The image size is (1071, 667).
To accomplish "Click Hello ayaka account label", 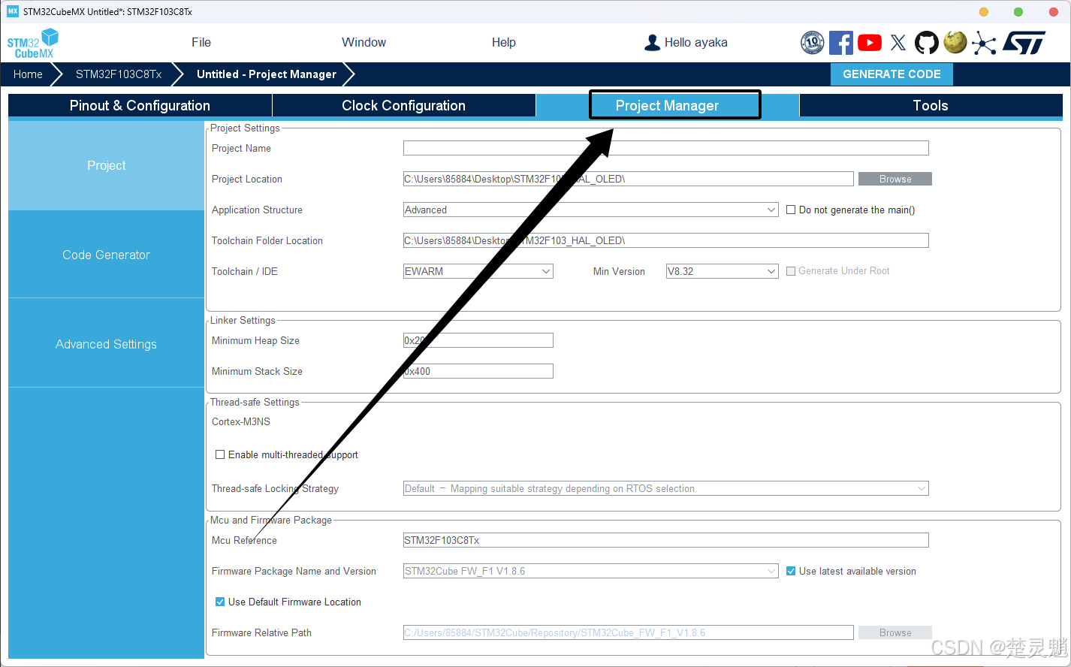I will point(696,43).
